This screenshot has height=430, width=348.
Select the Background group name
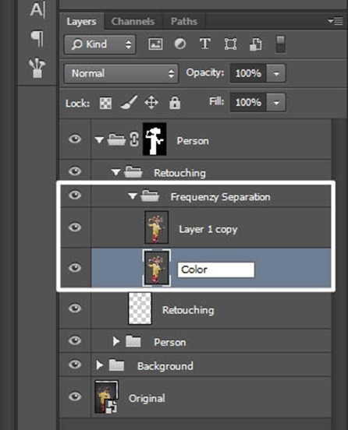(x=165, y=366)
